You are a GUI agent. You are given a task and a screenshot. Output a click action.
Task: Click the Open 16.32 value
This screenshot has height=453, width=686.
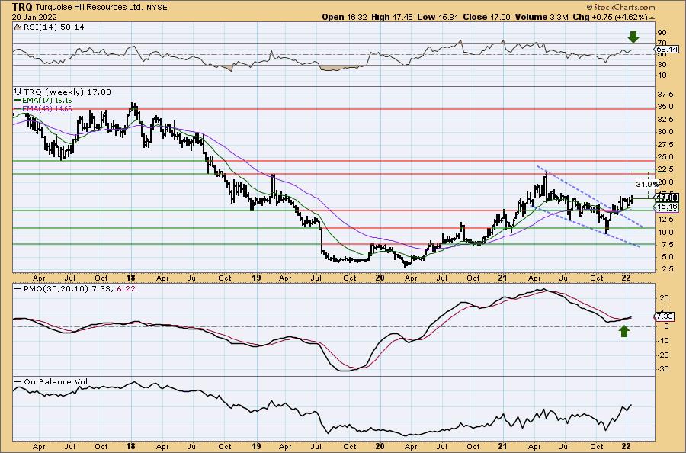click(x=345, y=17)
